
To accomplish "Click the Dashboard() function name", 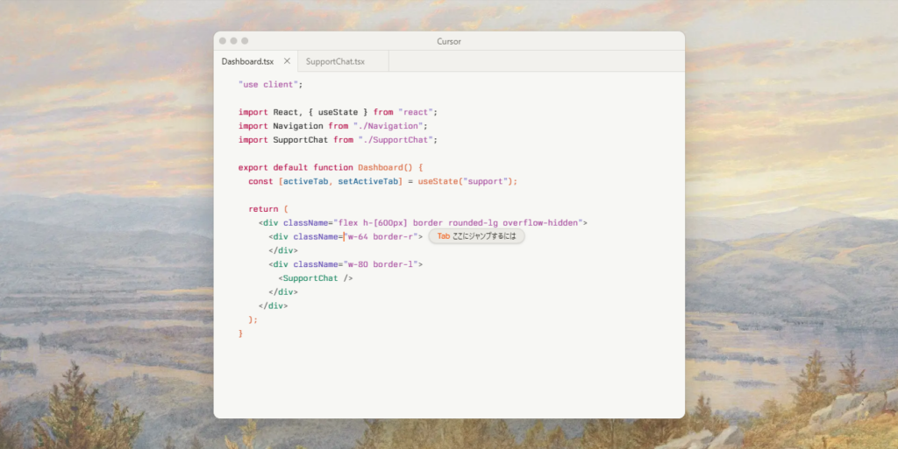I will [385, 168].
